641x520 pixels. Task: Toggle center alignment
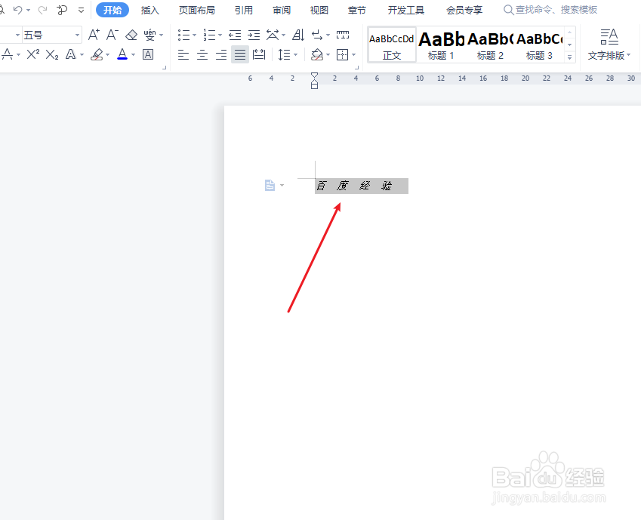[x=202, y=54]
